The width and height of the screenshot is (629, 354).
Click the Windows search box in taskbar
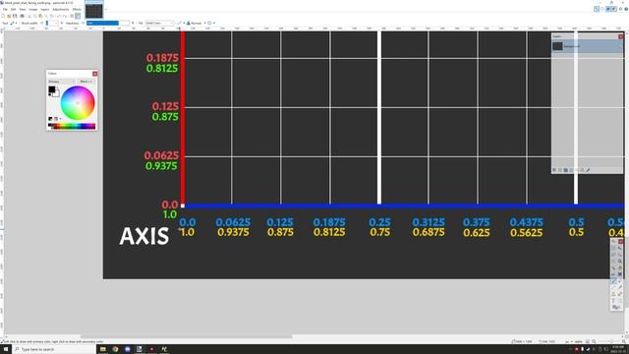(55, 350)
